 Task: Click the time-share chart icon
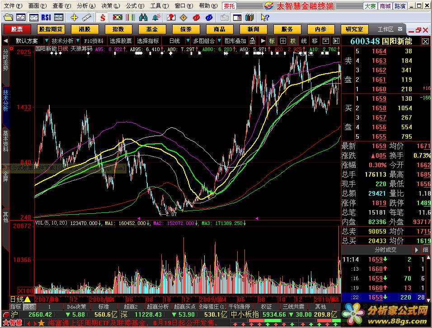(21, 18)
